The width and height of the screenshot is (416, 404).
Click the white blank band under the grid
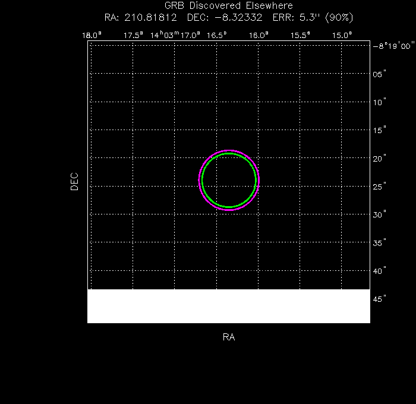point(229,306)
